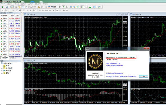This screenshot has width=166, height=105.
Task: Open the Profiles dropdown arrow
Action: (x=9, y=7)
